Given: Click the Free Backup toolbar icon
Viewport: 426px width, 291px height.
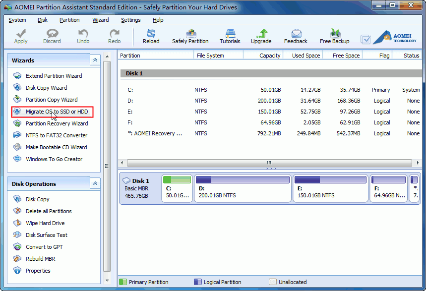Looking at the screenshot, I should tap(335, 33).
